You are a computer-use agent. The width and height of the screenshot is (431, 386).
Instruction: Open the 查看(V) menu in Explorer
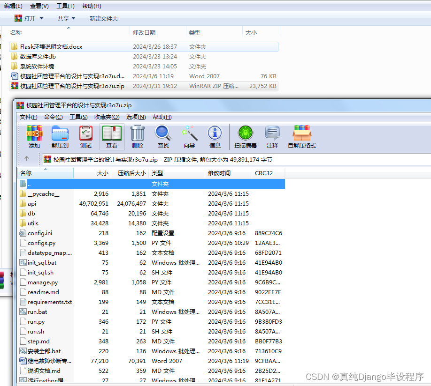click(39, 6)
